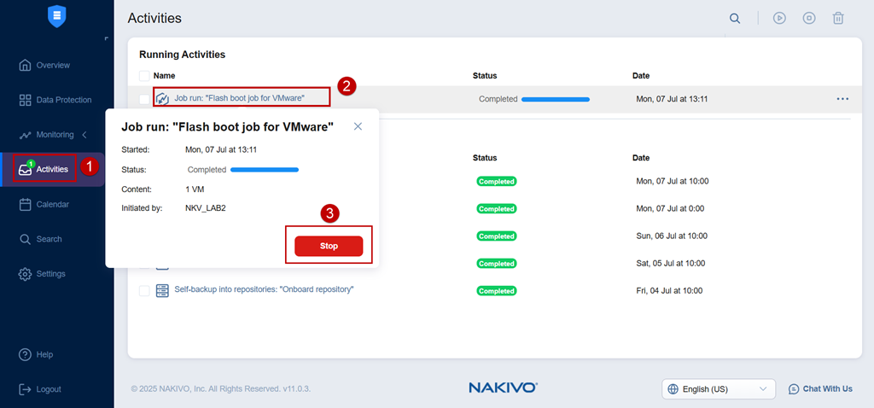The image size is (874, 408).
Task: Tick the checkbox next to Self-backup Onboard repository
Action: coord(144,290)
